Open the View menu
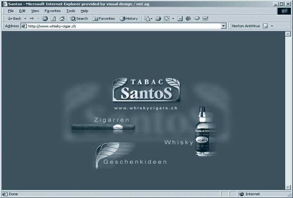The image size is (293, 198). point(35,11)
